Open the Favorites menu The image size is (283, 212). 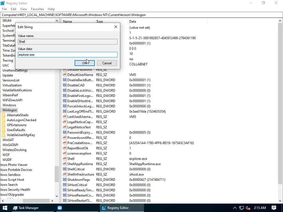click(37, 9)
